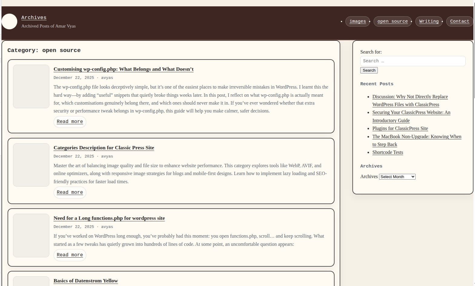Open recent post Plugins for ClassicPress Site
The height and width of the screenshot is (286, 475).
point(400,128)
